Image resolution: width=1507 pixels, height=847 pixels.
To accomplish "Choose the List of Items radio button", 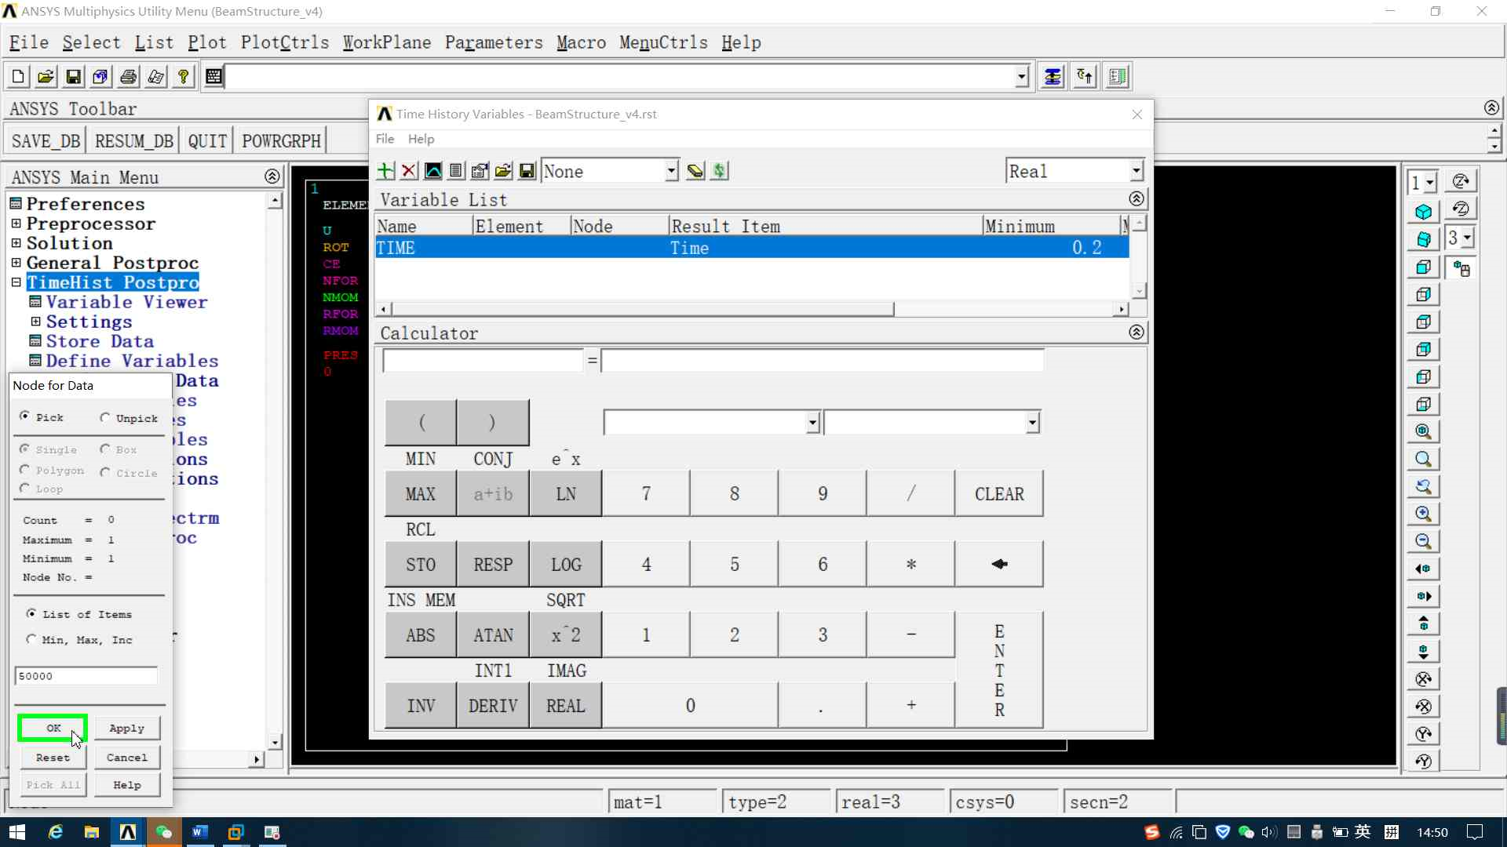I will click(31, 613).
